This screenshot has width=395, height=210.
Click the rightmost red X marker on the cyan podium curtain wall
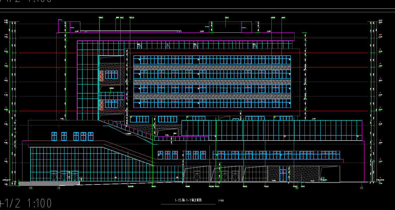pos(357,136)
